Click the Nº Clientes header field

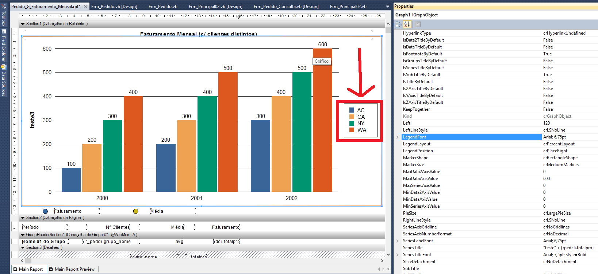[108, 227]
